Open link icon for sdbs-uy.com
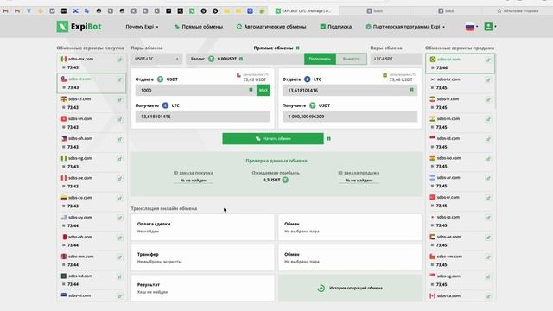The width and height of the screenshot is (553, 311). tap(120, 219)
